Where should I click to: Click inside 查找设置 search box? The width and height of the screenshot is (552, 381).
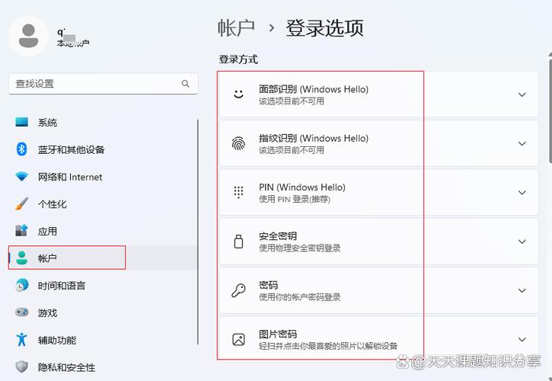[x=103, y=84]
